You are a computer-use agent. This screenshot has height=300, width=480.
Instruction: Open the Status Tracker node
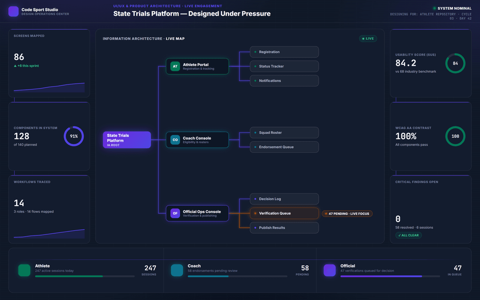click(284, 66)
